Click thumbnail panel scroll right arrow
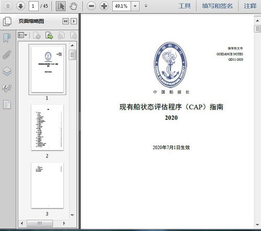This screenshot has width=261, height=231. tap(64, 223)
